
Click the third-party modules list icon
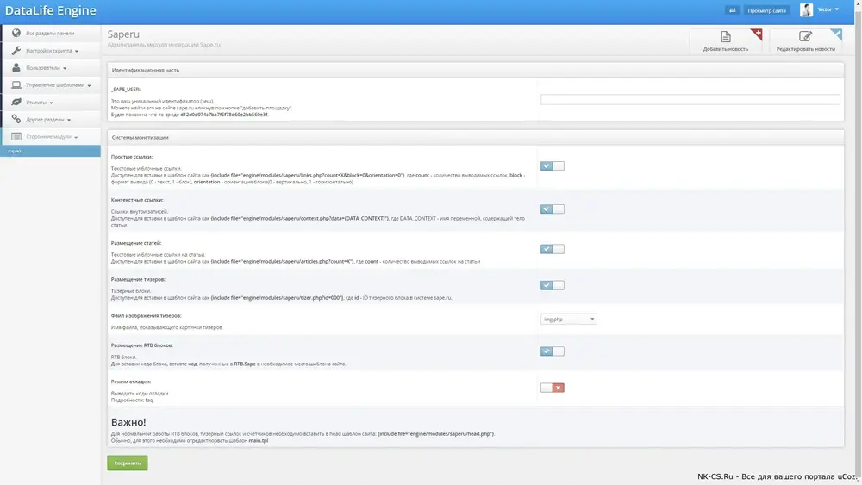click(x=16, y=136)
